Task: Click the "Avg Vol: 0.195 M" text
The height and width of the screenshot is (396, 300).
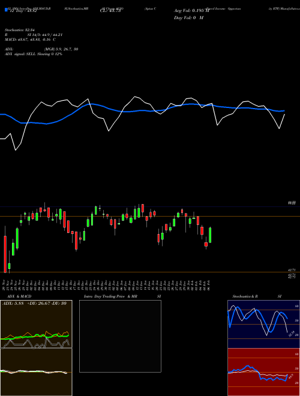Action: pyautogui.click(x=191, y=11)
